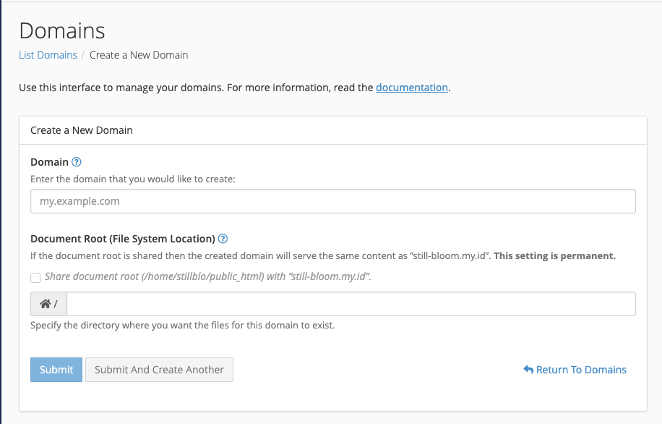Click the home directory icon prefix

pos(48,305)
